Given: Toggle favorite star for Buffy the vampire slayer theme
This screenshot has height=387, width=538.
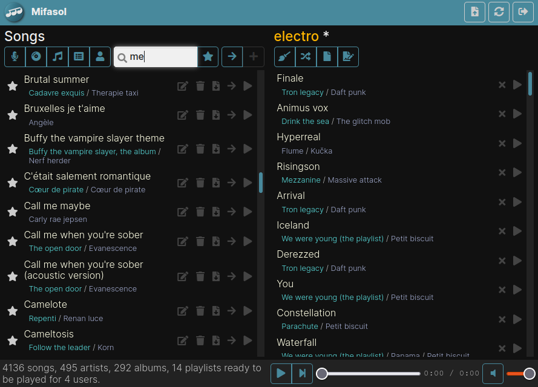Looking at the screenshot, I should click(13, 149).
